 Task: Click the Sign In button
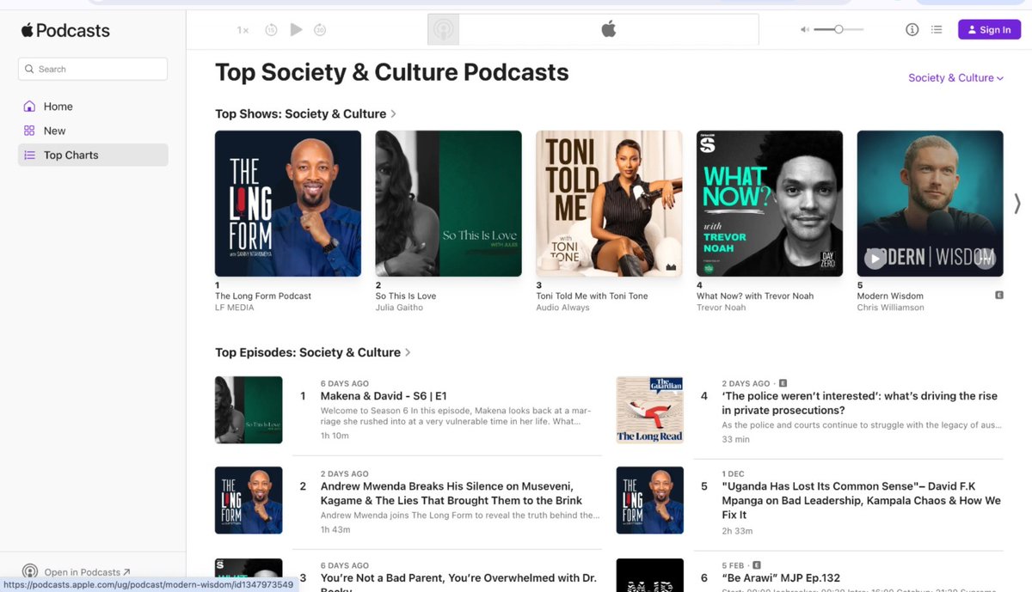[x=989, y=30]
